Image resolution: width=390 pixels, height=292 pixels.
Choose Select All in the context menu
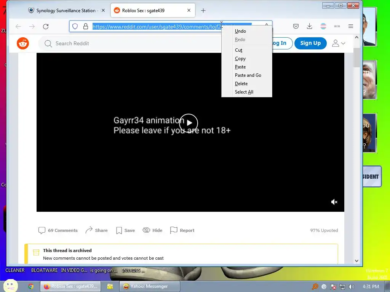coord(247,92)
